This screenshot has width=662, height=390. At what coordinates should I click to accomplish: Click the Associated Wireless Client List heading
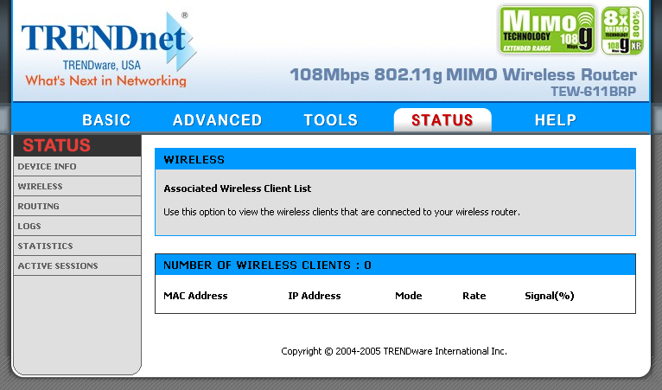[238, 189]
